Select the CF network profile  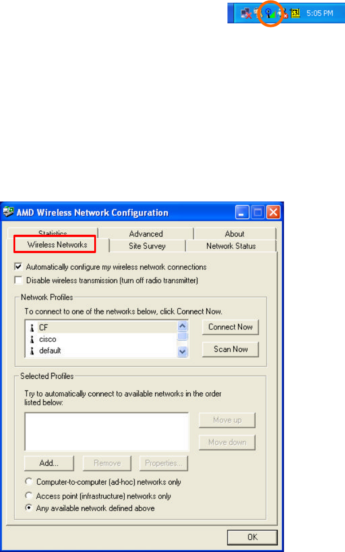[101, 328]
